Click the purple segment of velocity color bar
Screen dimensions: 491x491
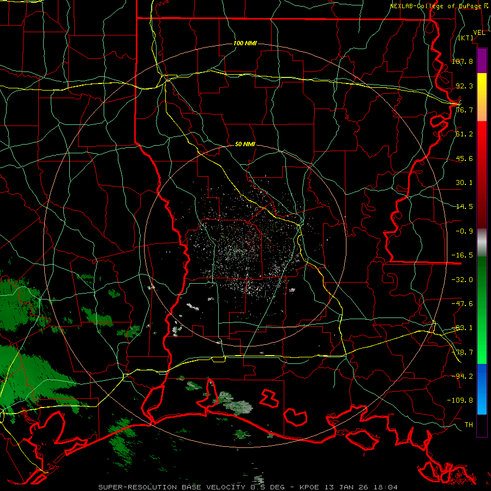[482, 61]
